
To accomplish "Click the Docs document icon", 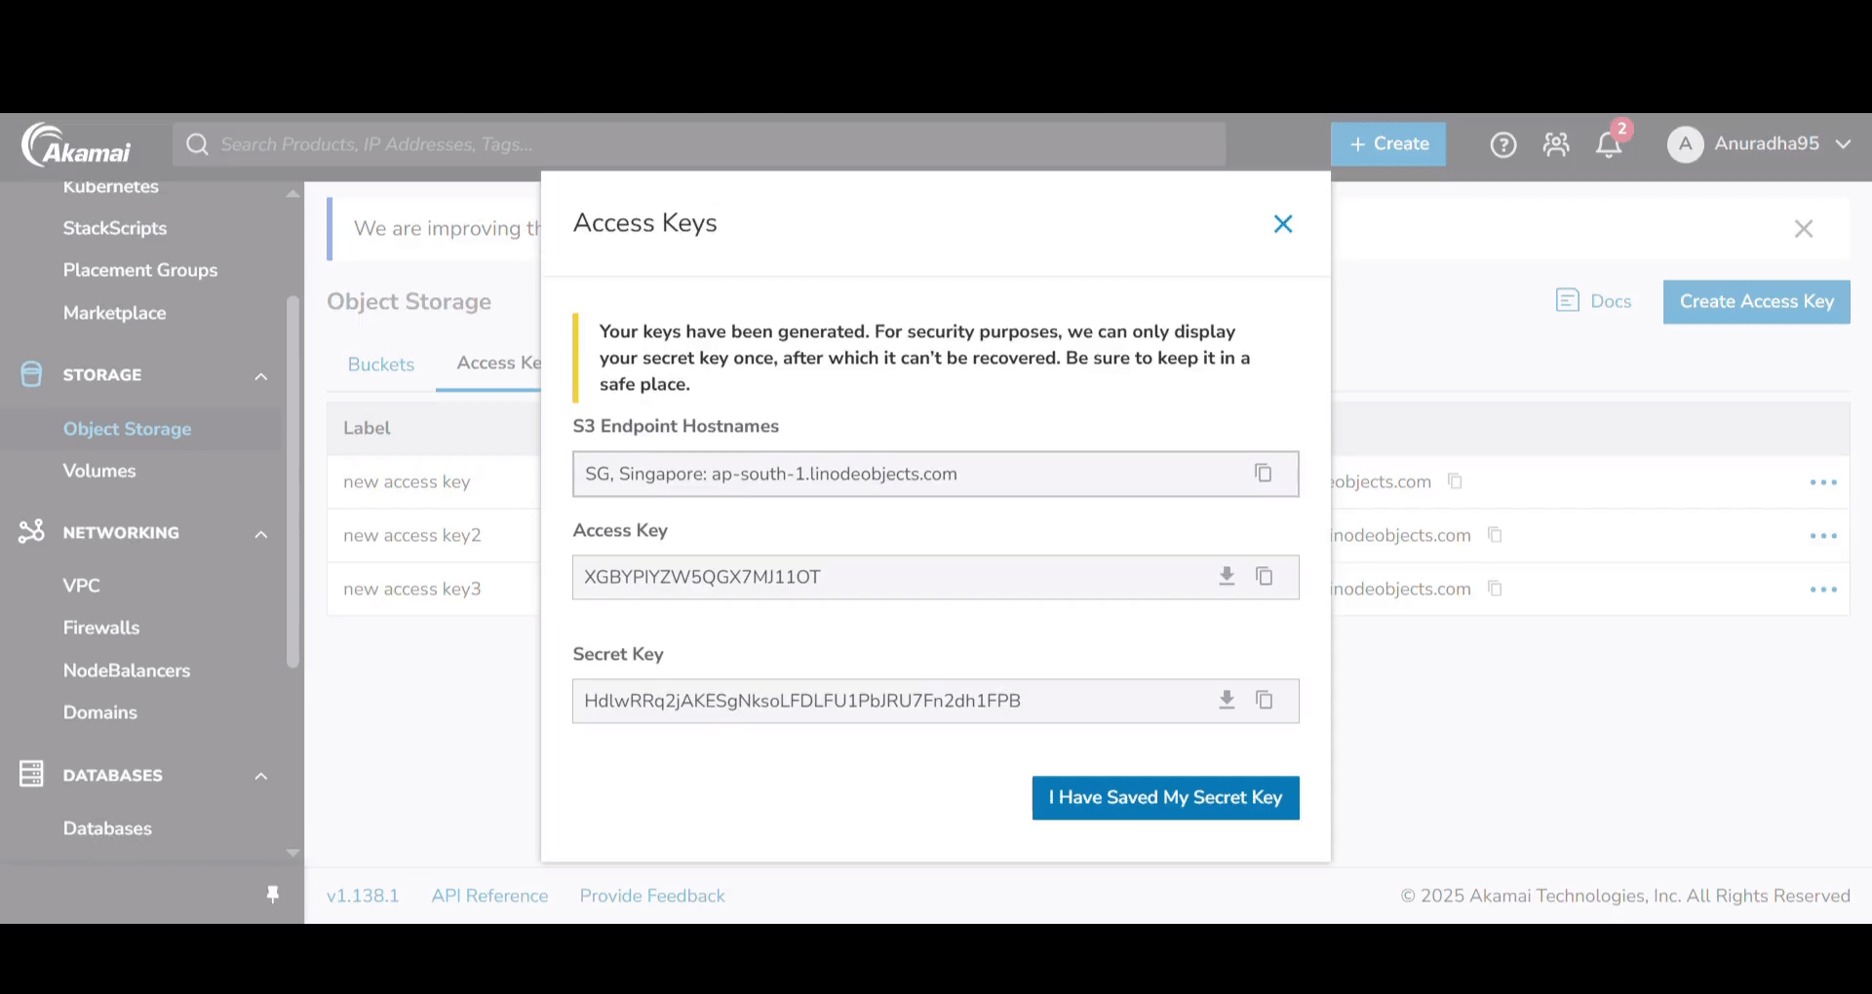I will tap(1568, 300).
